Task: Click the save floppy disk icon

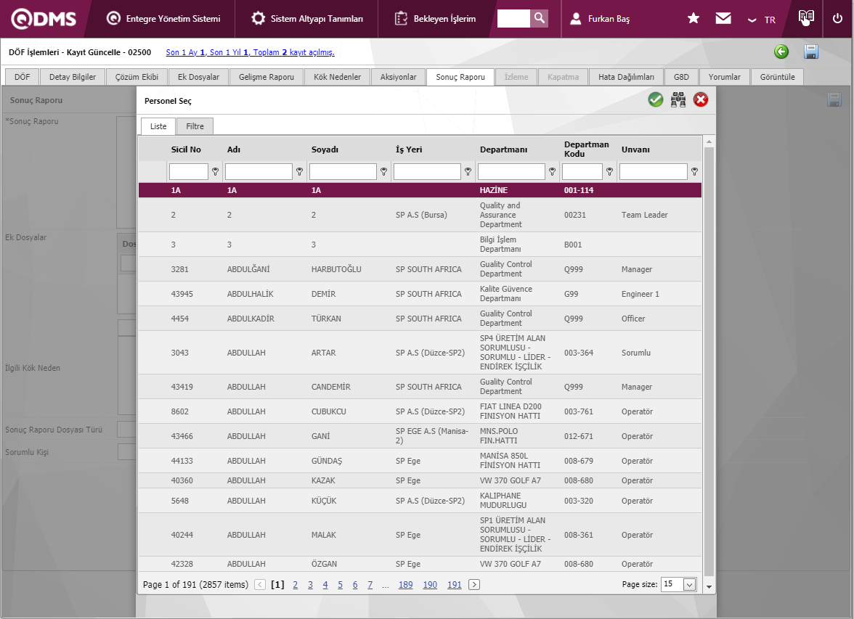Action: [811, 52]
